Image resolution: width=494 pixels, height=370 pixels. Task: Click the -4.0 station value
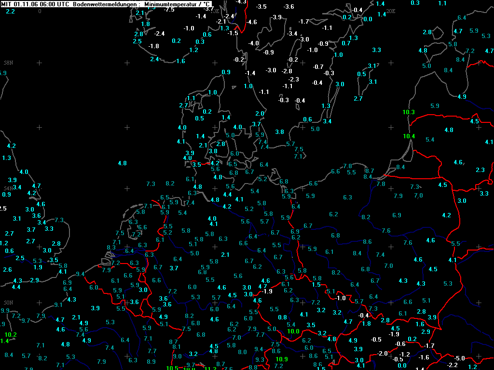click(253, 43)
